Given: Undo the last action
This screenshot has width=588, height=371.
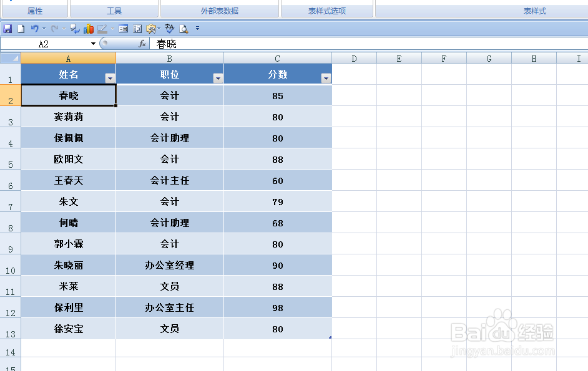Looking at the screenshot, I should coord(34,29).
